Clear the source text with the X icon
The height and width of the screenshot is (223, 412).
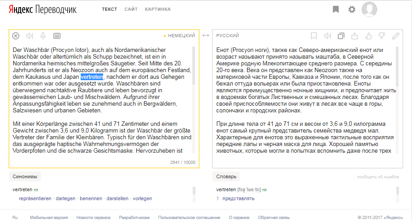[16, 36]
